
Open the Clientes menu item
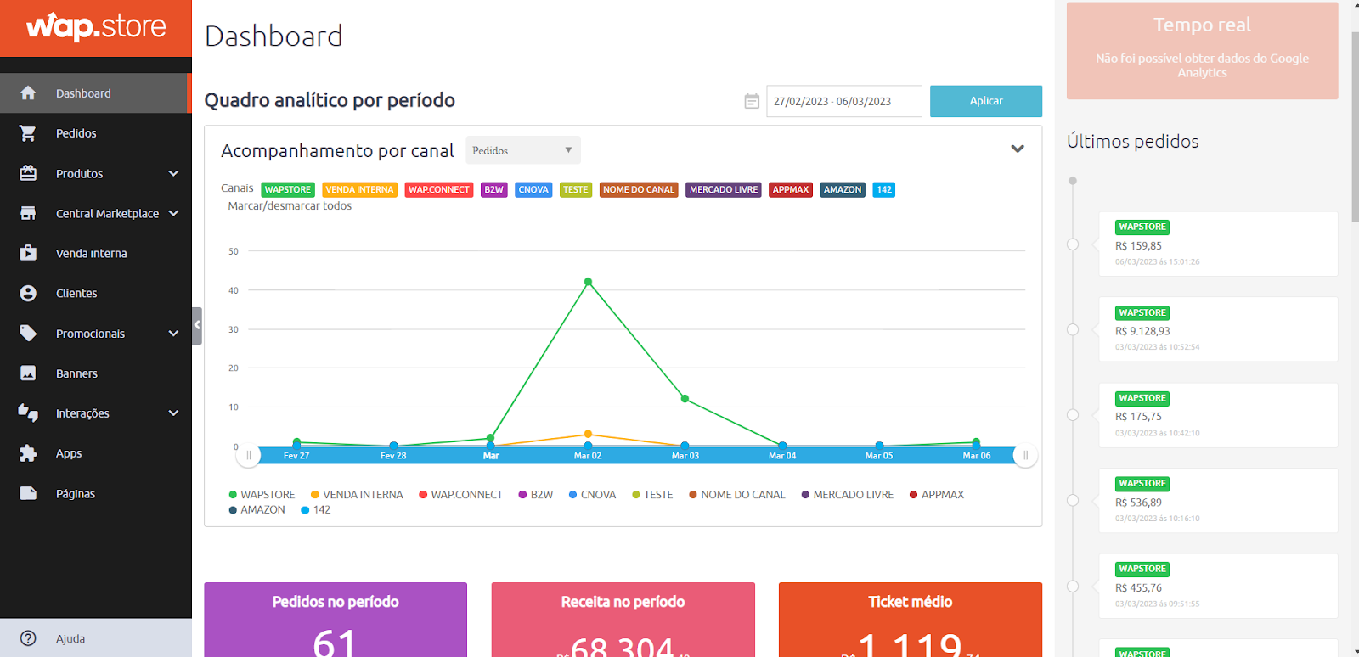(96, 293)
